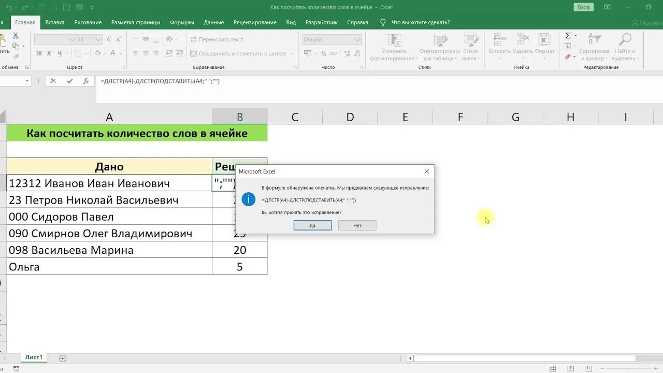
Task: Click the cancel X in formula bar
Action: (x=53, y=81)
